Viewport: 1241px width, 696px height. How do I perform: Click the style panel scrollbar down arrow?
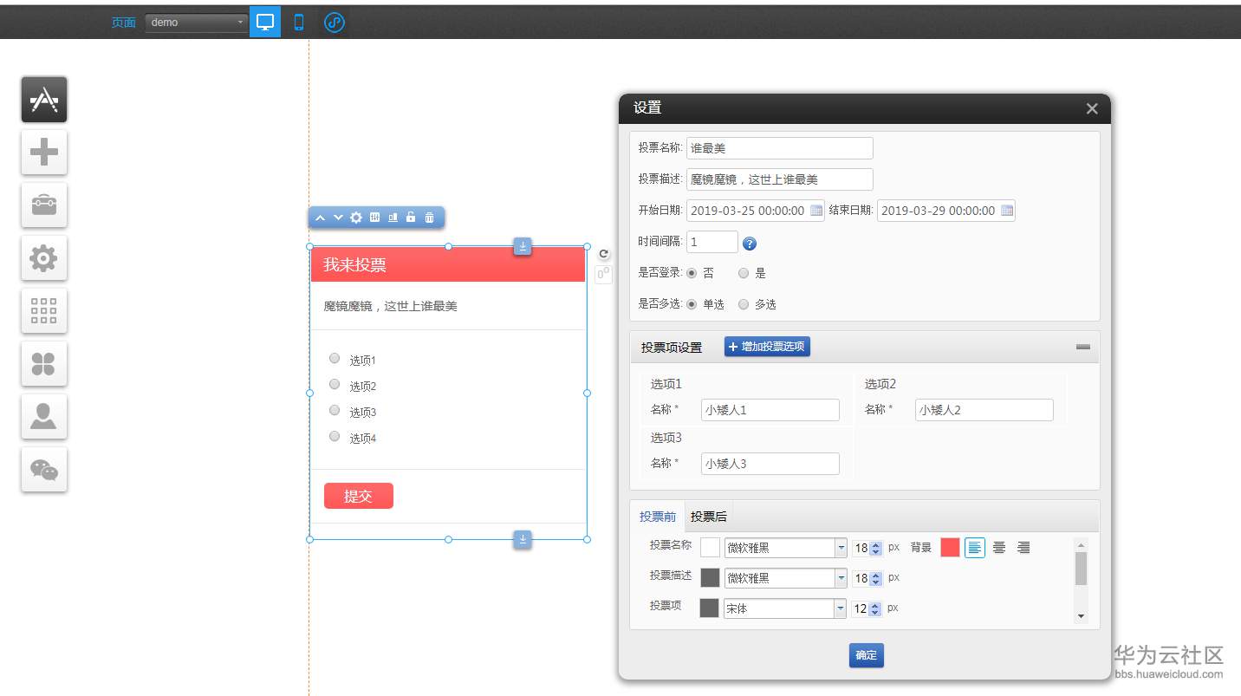[x=1081, y=617]
